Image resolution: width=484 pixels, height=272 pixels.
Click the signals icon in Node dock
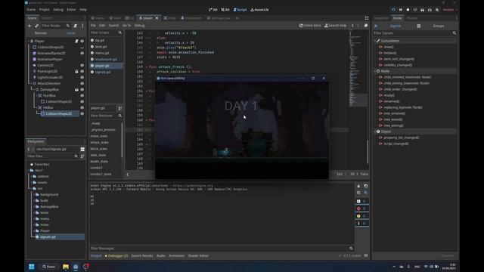click(376, 26)
